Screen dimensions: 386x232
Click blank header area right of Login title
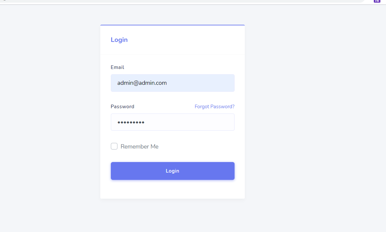click(x=191, y=40)
